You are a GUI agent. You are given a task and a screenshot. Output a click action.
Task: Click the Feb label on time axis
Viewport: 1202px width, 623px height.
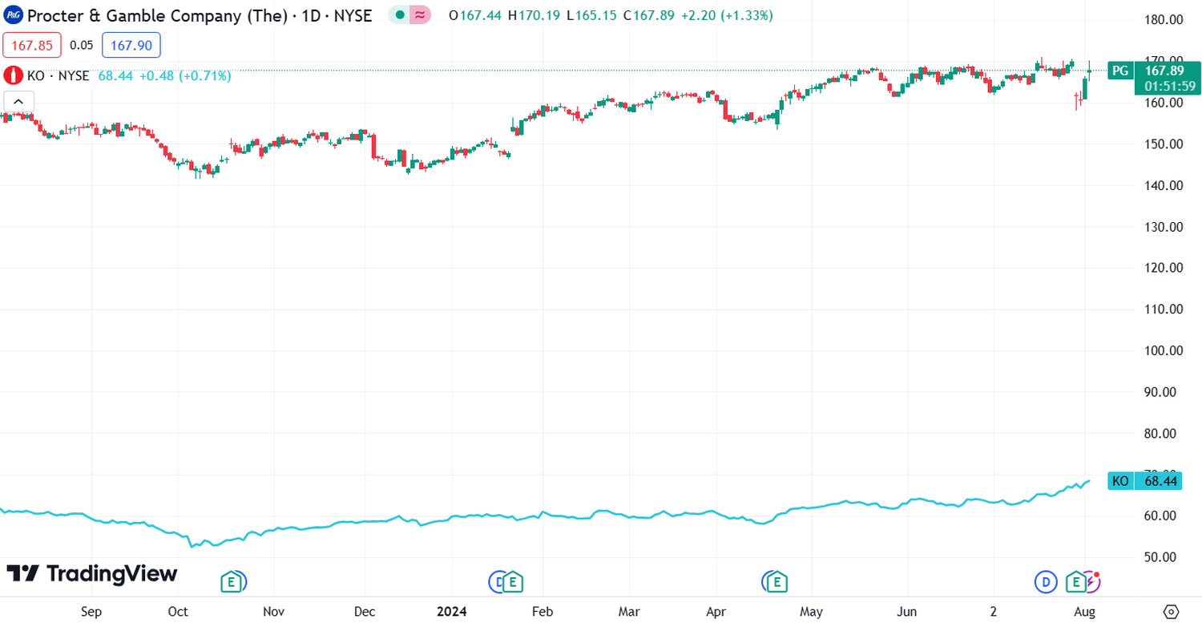(543, 612)
